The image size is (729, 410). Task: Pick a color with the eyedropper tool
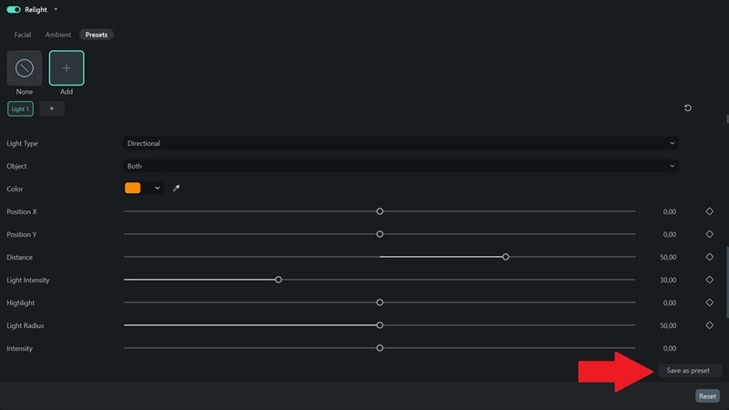click(x=177, y=189)
